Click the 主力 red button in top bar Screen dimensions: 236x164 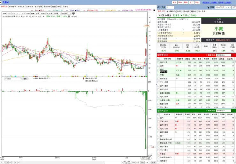pos(191,3)
